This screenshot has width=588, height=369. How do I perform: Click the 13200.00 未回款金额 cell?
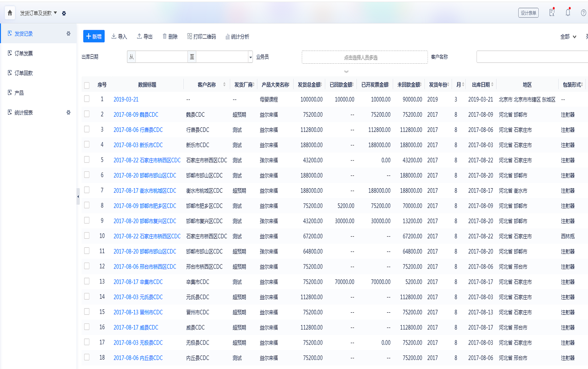coord(412,221)
